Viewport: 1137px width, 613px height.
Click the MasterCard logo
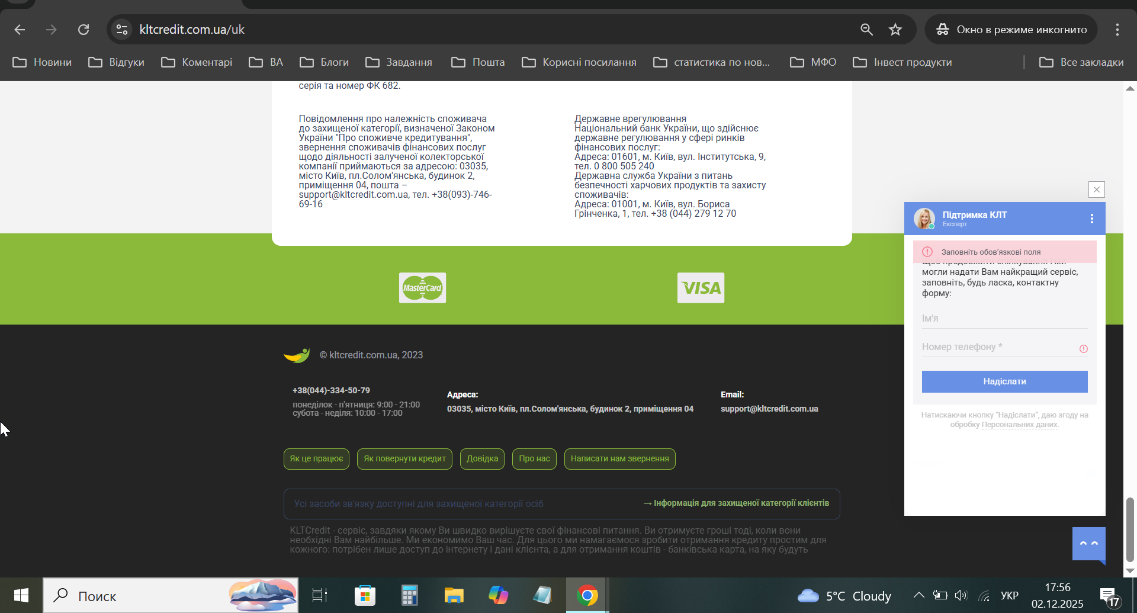coord(422,288)
